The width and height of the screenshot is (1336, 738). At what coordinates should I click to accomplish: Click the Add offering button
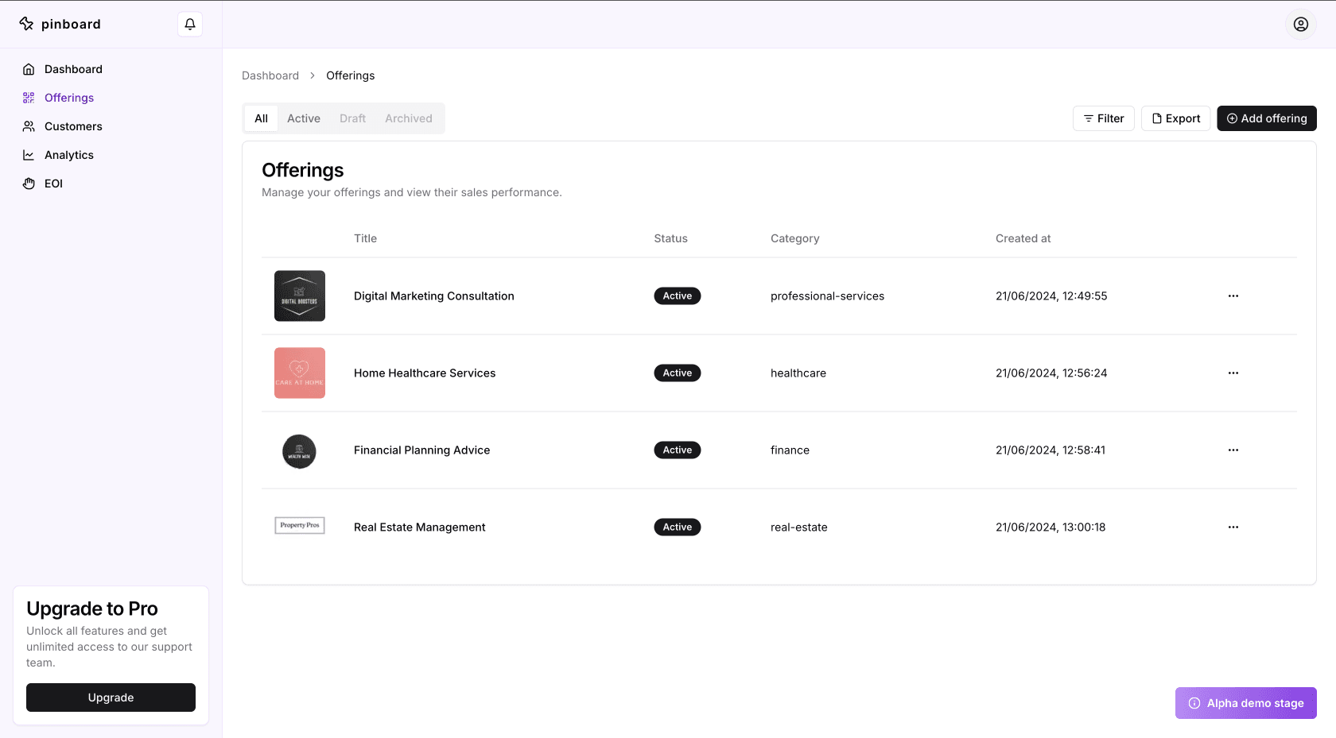[x=1266, y=118]
